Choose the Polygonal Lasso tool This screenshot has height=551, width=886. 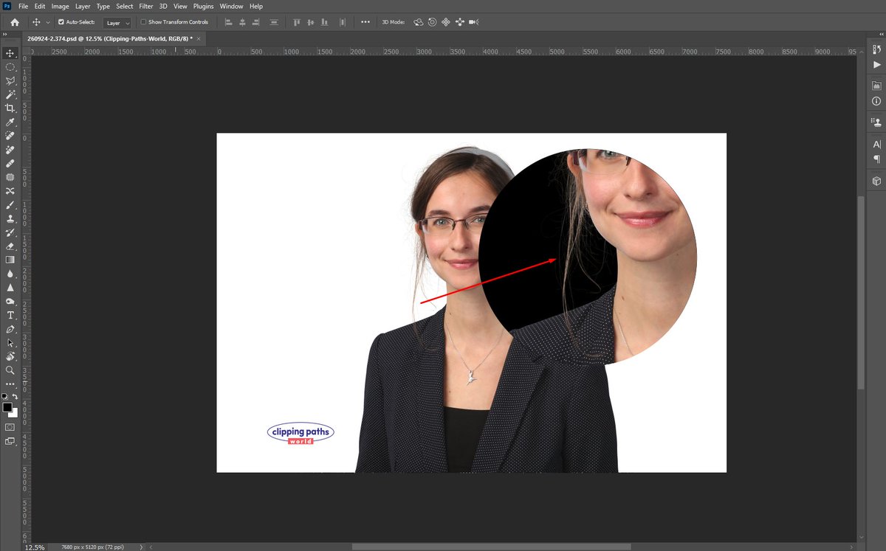(x=10, y=81)
